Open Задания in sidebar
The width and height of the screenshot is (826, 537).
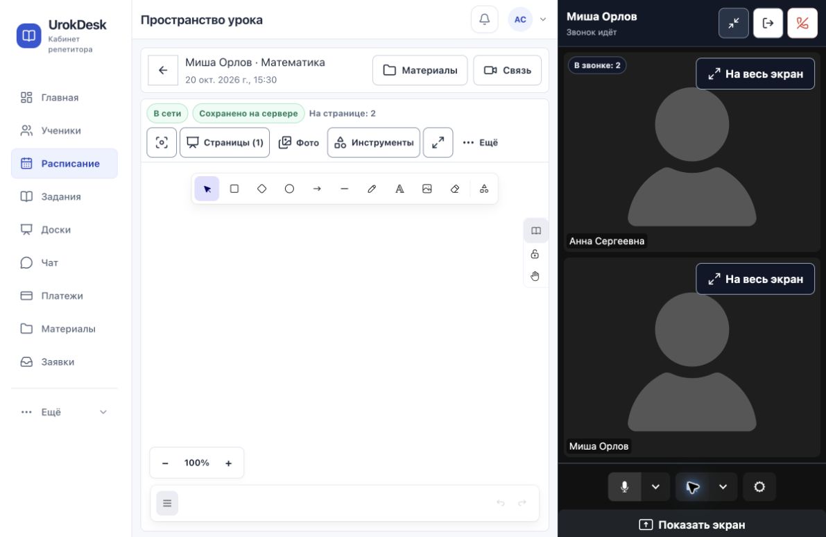tap(64, 196)
